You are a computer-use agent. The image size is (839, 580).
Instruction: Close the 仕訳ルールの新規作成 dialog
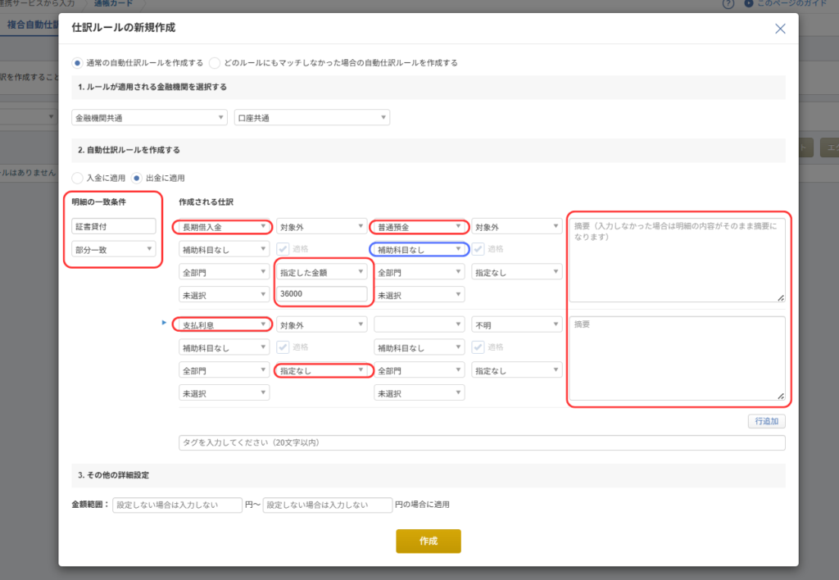(x=780, y=29)
